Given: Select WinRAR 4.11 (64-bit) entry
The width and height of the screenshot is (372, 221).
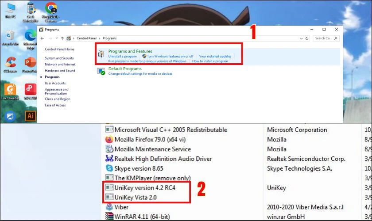Looking at the screenshot, I should pos(142,217).
